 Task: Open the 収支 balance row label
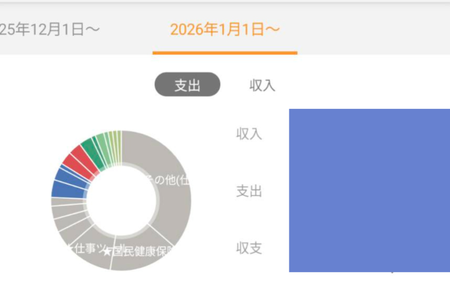tap(249, 248)
